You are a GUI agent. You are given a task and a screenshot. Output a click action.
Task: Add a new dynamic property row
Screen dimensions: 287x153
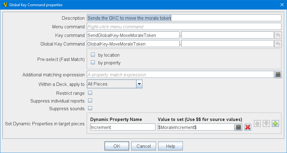point(275,124)
